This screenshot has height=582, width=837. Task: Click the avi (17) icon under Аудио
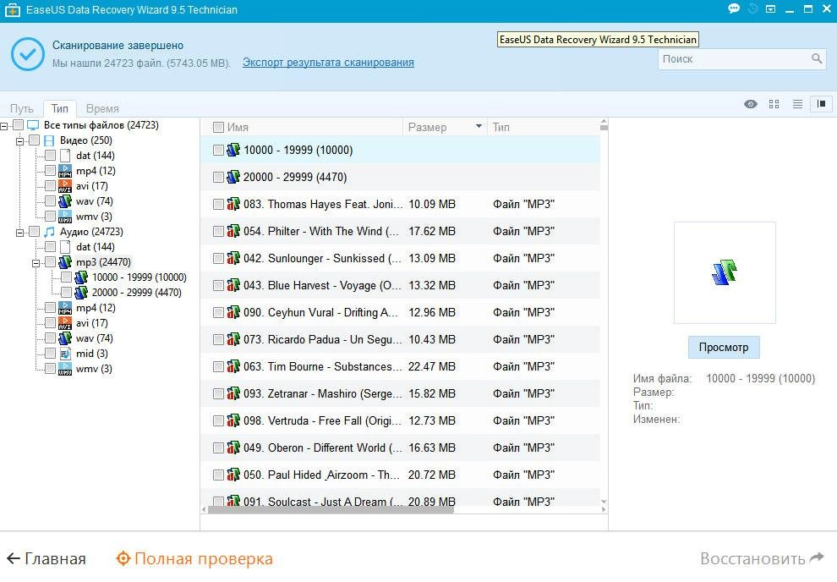(x=65, y=323)
